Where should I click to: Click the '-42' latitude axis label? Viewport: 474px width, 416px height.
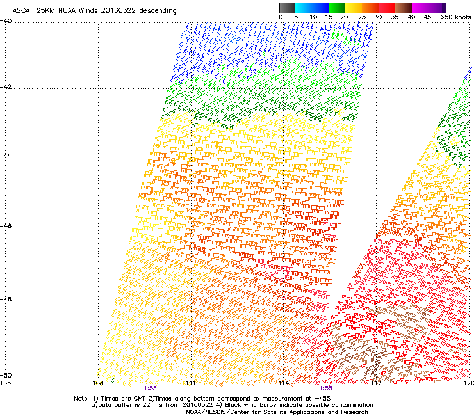(6, 86)
